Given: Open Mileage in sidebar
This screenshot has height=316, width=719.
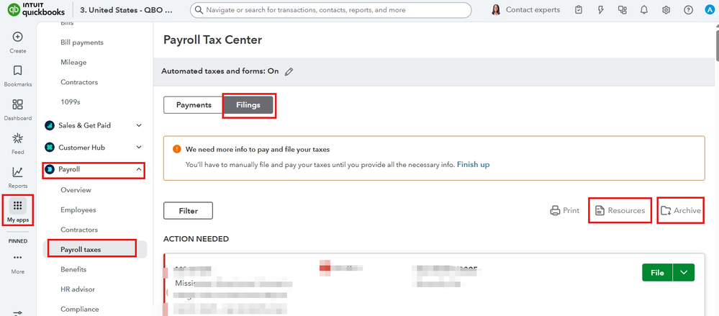Looking at the screenshot, I should [x=73, y=62].
